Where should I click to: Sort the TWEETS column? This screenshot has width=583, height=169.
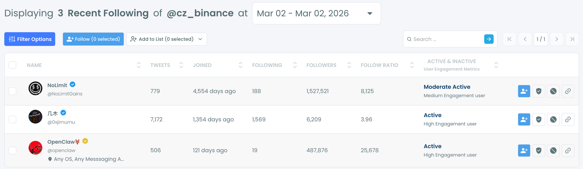click(181, 65)
